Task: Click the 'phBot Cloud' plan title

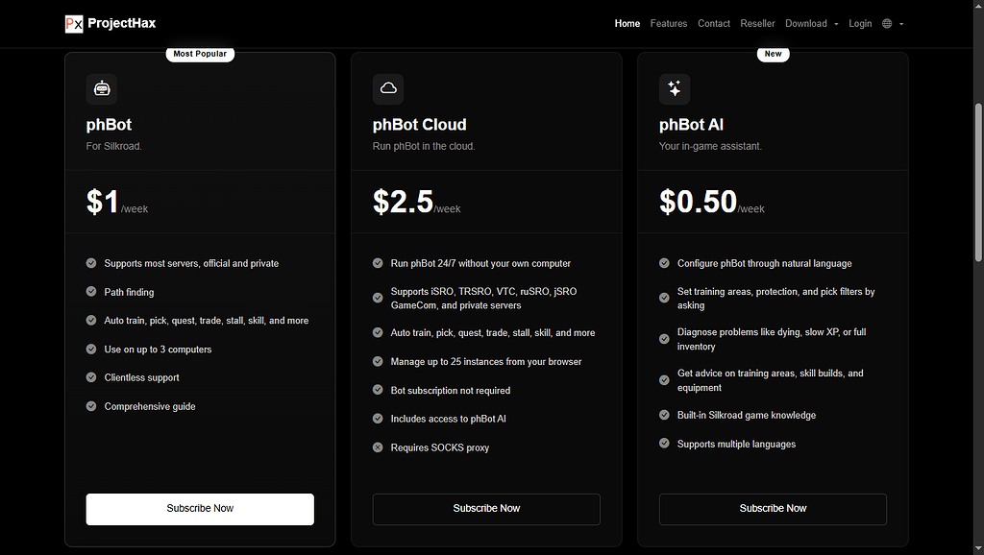Action: point(419,125)
